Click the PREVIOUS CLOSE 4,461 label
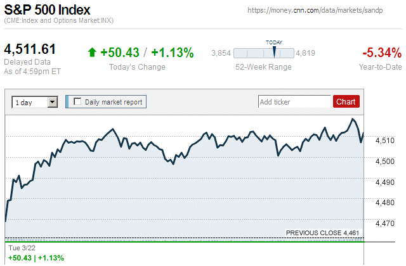The image size is (406, 266). coord(323,233)
